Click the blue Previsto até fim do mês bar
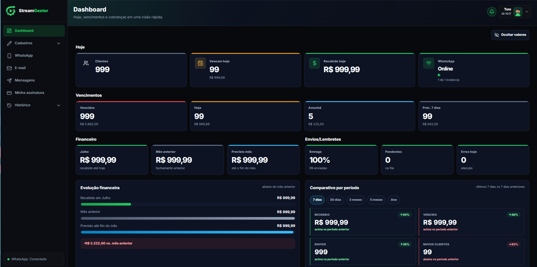The height and width of the screenshot is (267, 537). point(187,232)
